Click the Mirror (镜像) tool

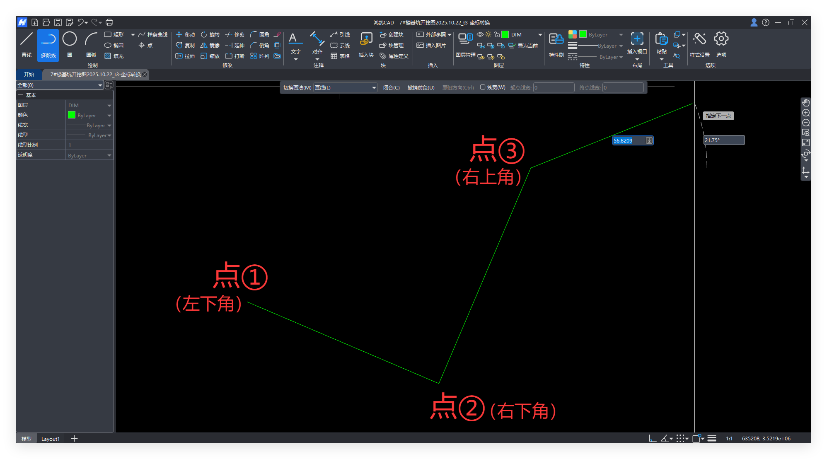click(x=210, y=46)
